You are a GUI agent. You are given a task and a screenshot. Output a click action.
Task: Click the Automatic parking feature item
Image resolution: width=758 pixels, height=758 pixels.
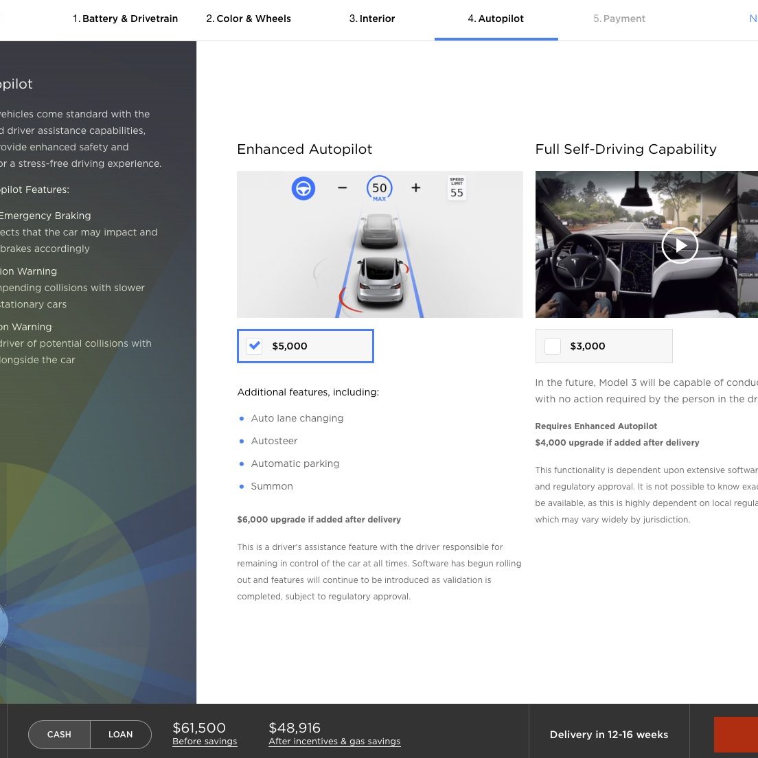295,463
